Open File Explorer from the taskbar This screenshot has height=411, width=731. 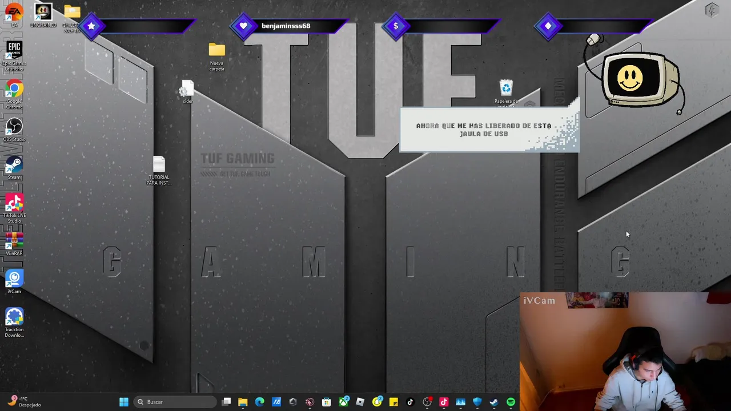coord(243,402)
